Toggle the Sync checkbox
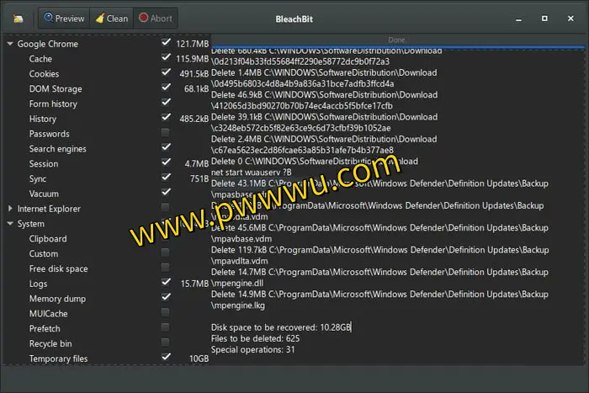The image size is (589, 393). [x=166, y=177]
